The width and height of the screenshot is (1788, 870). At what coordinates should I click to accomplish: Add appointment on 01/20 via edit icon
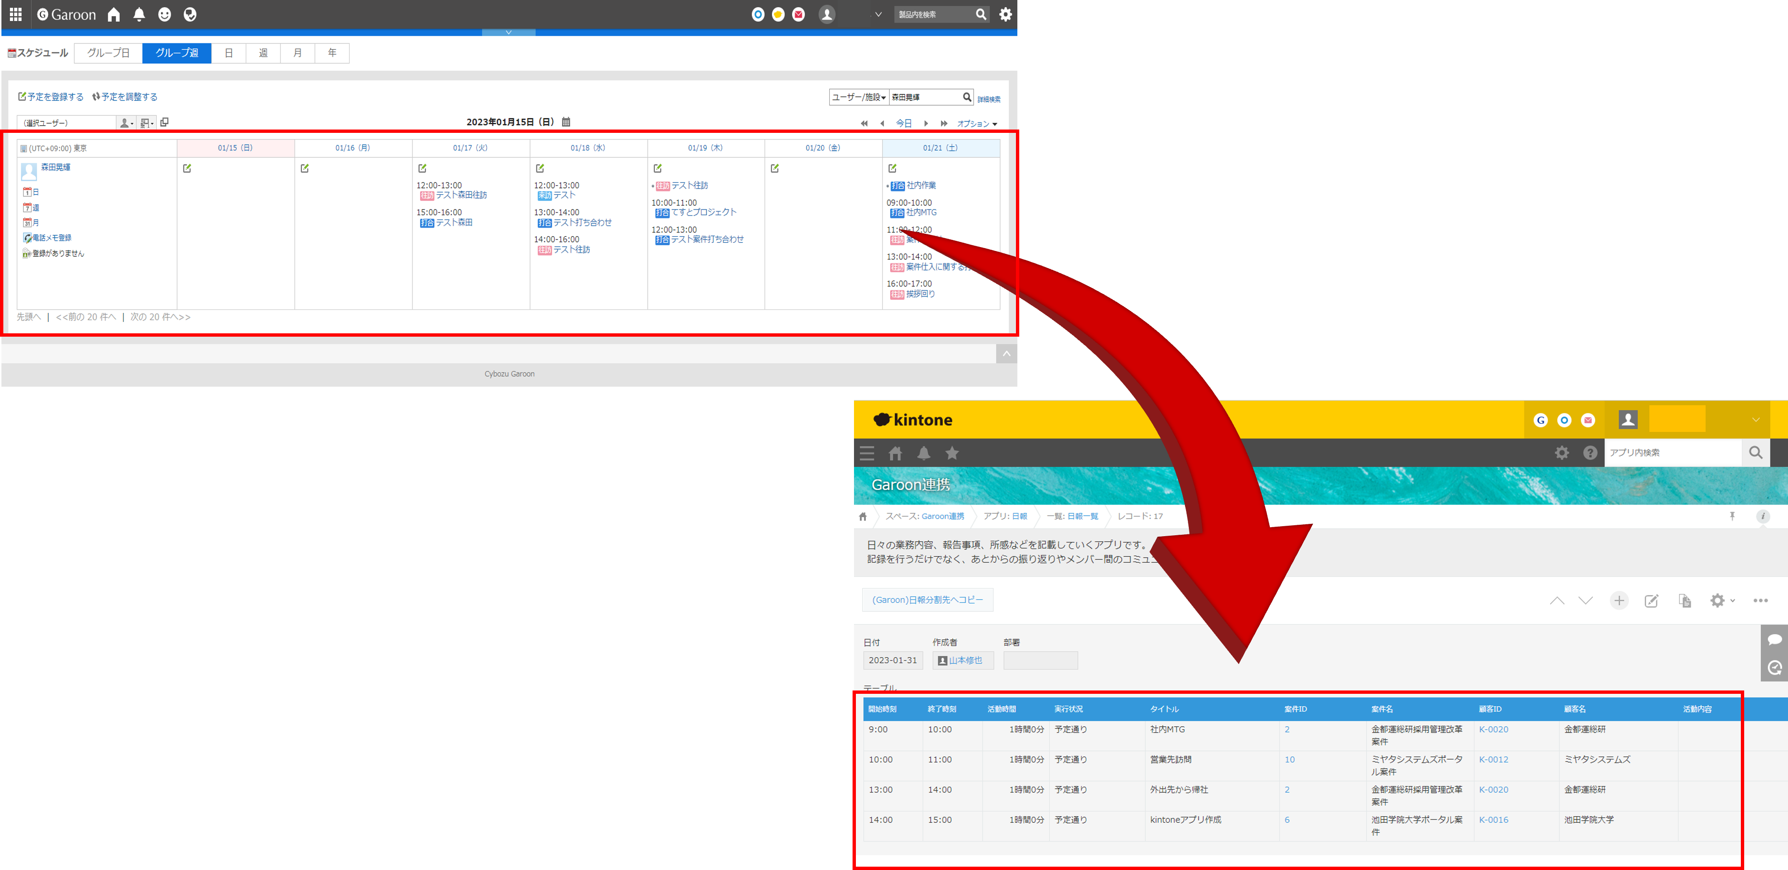tap(774, 168)
